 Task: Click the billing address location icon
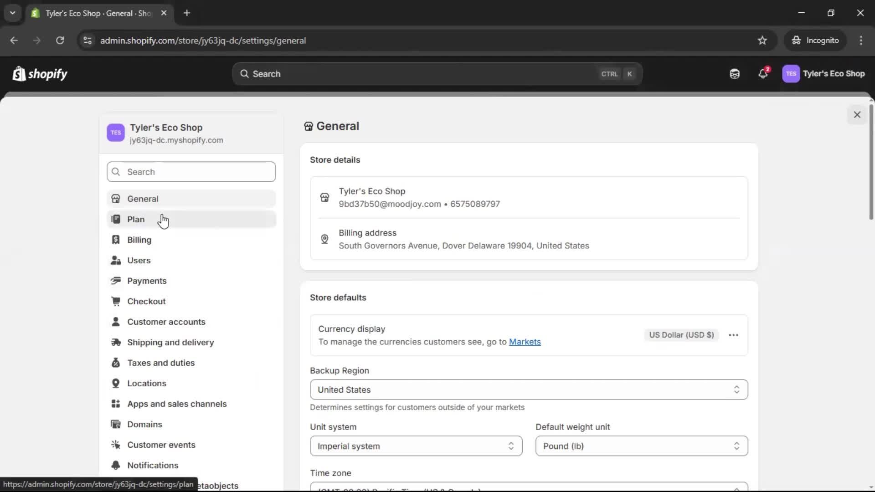coord(324,239)
